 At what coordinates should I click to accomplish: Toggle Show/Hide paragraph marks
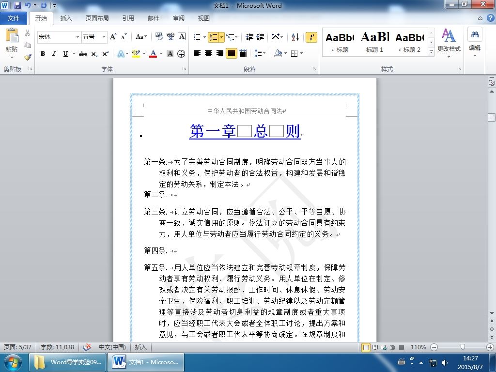point(311,37)
